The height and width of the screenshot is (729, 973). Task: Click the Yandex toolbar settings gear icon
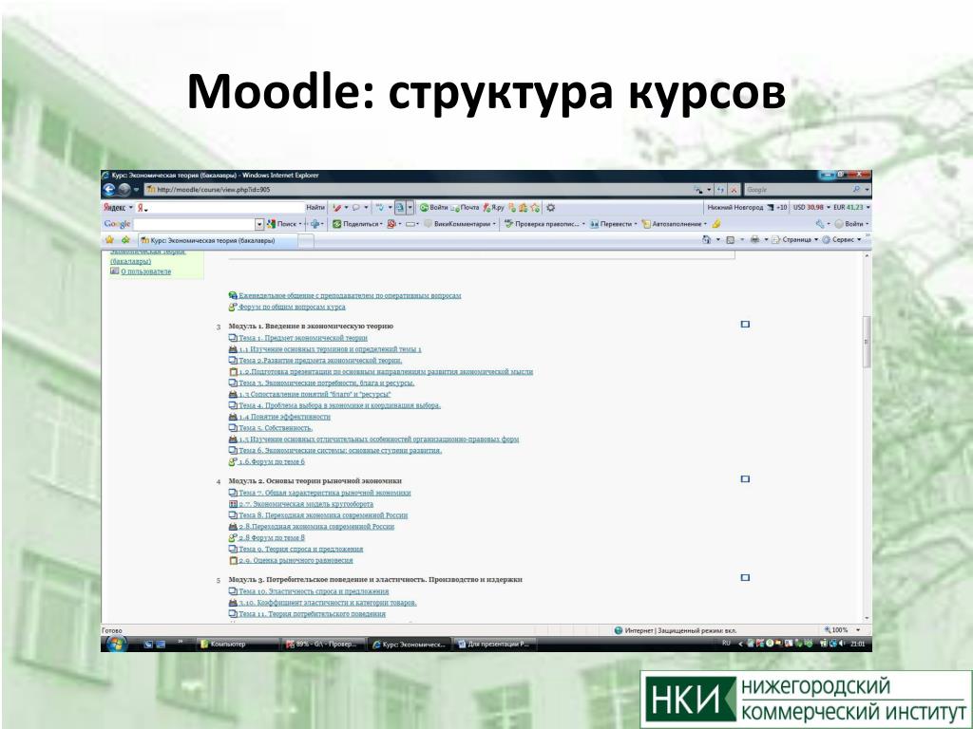550,208
